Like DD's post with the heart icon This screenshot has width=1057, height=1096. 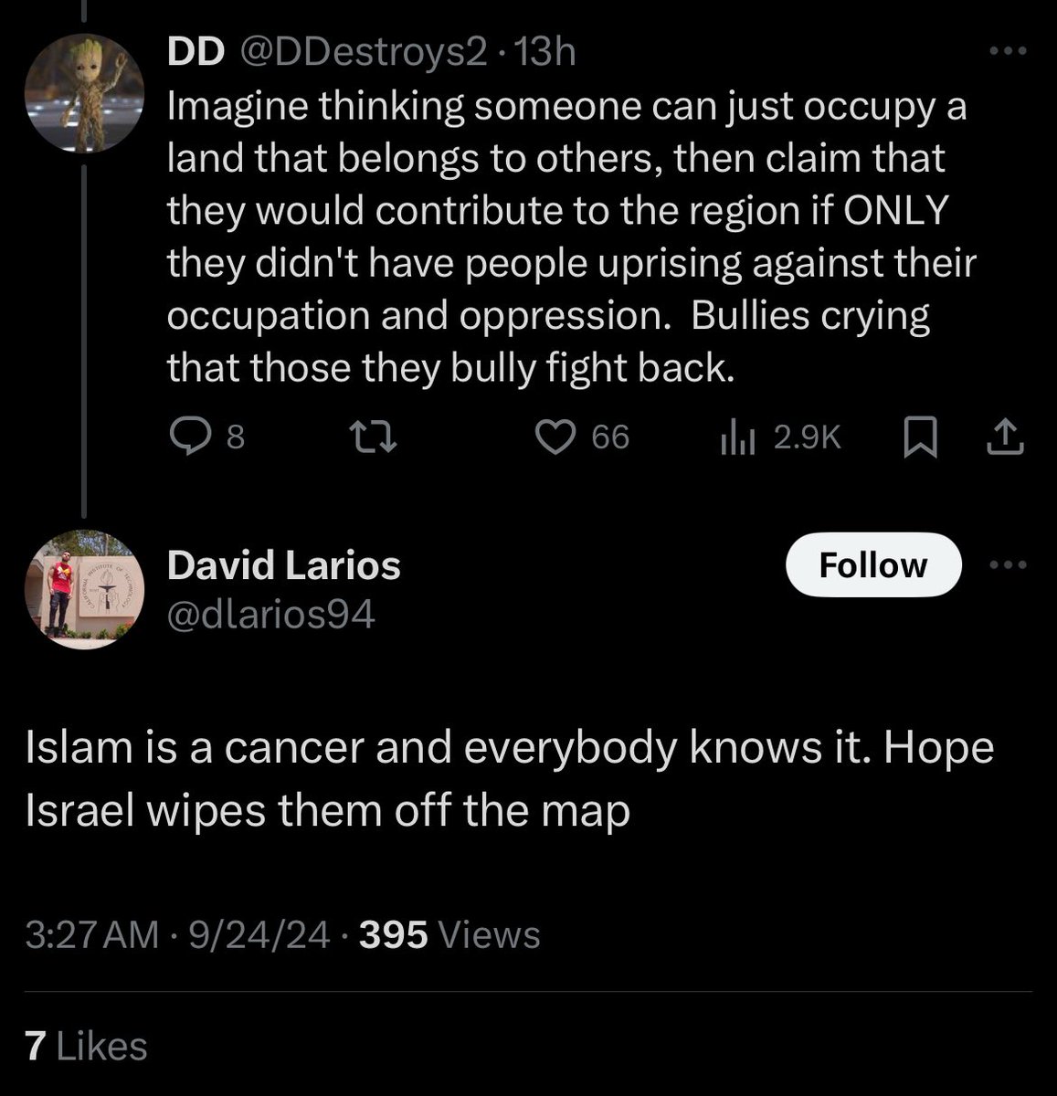tap(553, 439)
